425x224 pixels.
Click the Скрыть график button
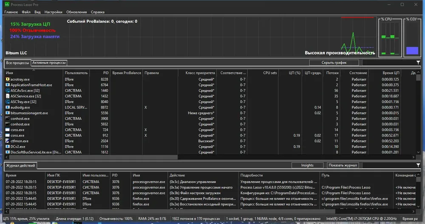point(334,62)
